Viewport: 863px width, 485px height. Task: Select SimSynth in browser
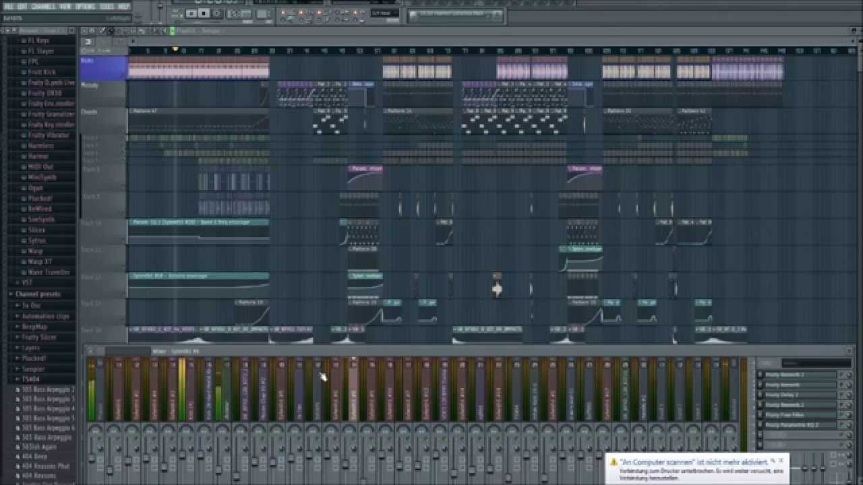pyautogui.click(x=41, y=220)
